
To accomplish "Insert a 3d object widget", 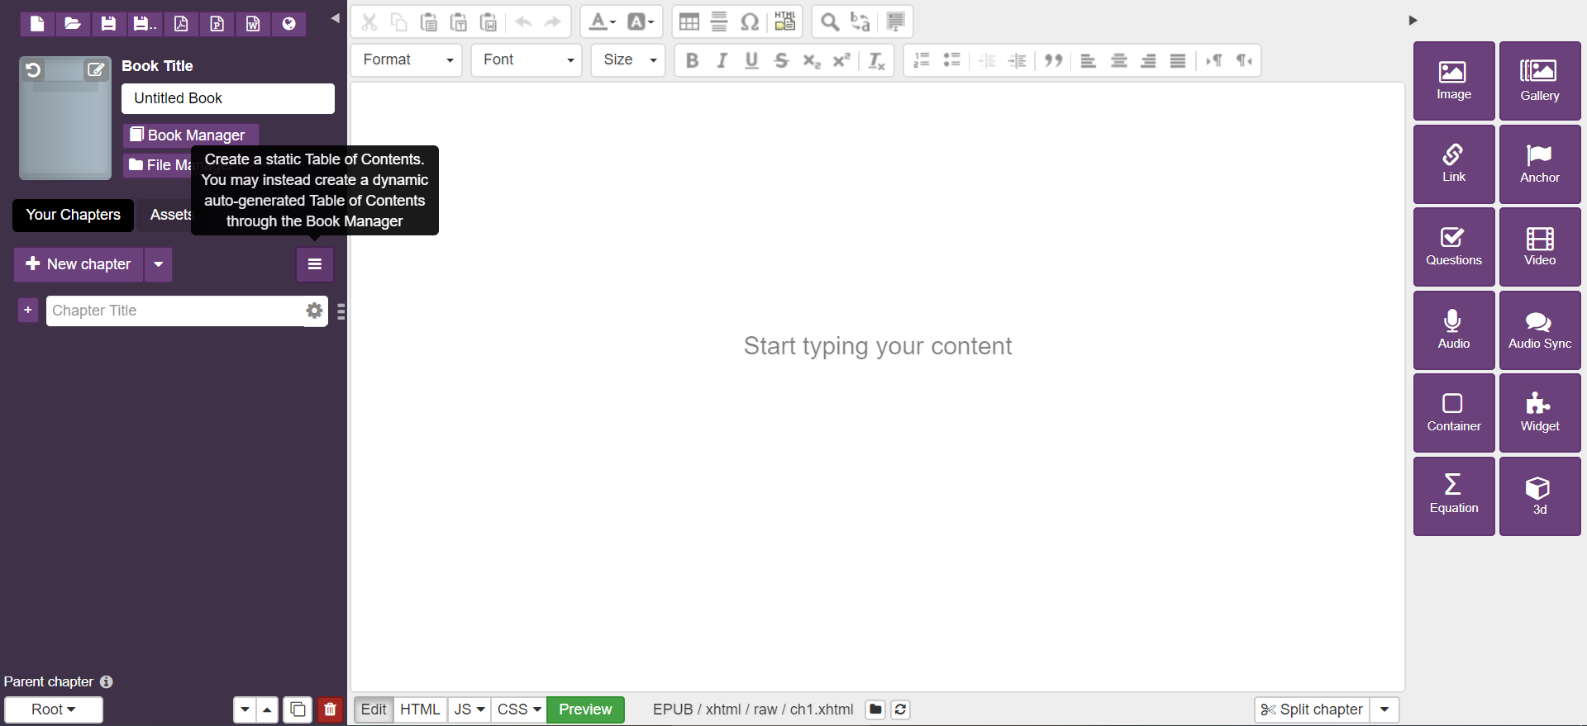I will [1539, 496].
